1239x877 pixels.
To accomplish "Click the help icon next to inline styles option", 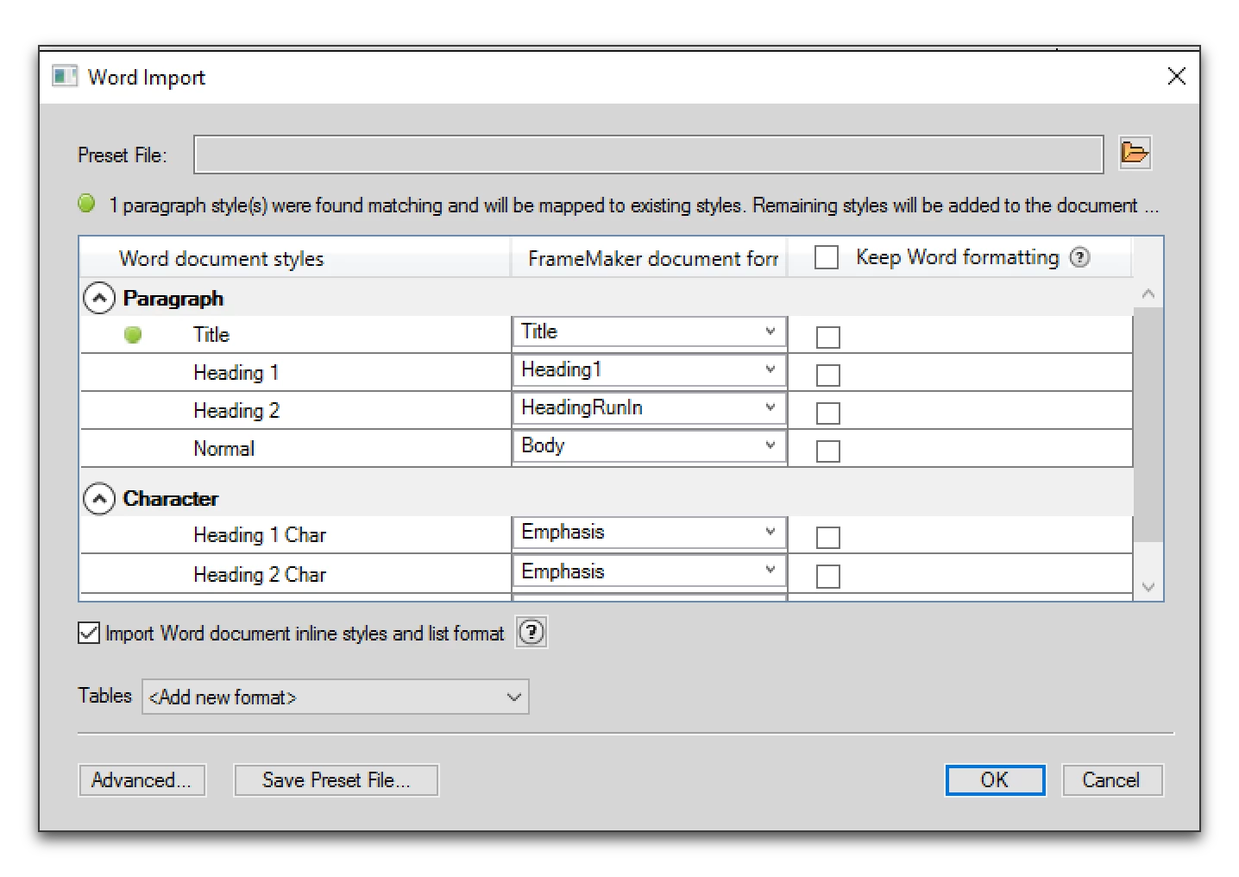I will 531,633.
